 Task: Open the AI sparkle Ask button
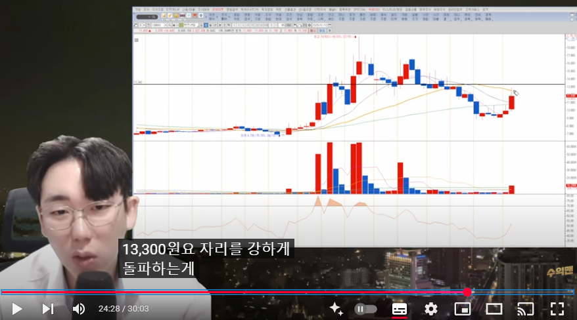(x=336, y=309)
